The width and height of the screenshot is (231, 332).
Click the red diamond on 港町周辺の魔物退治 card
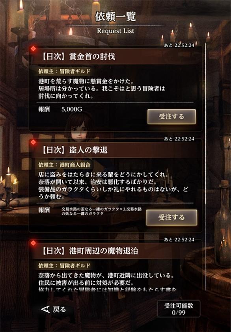point(33,243)
